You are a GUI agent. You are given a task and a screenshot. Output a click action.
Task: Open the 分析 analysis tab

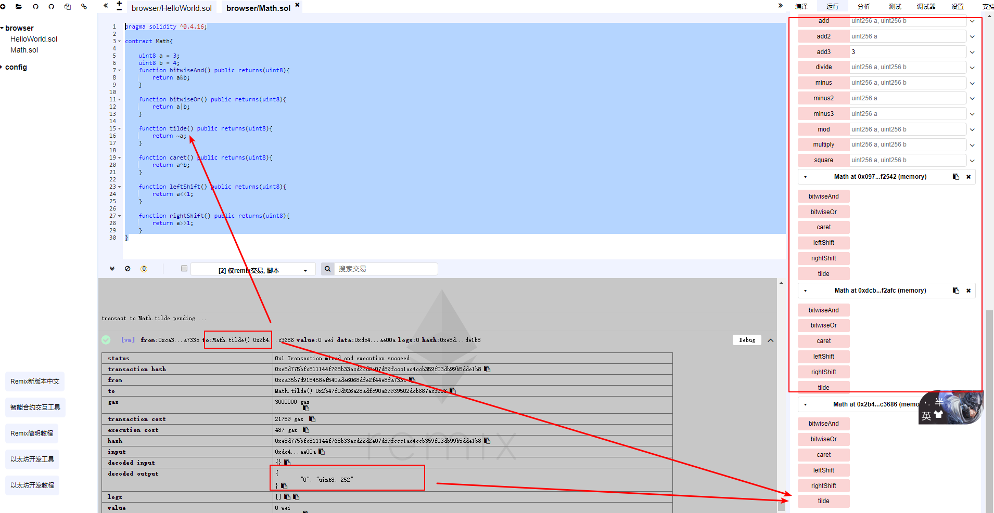(864, 6)
